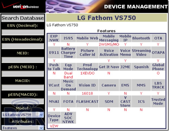Click the Prod Technology header cell
Image resolution: width=169 pixels, height=131 pixels.
(87, 67)
